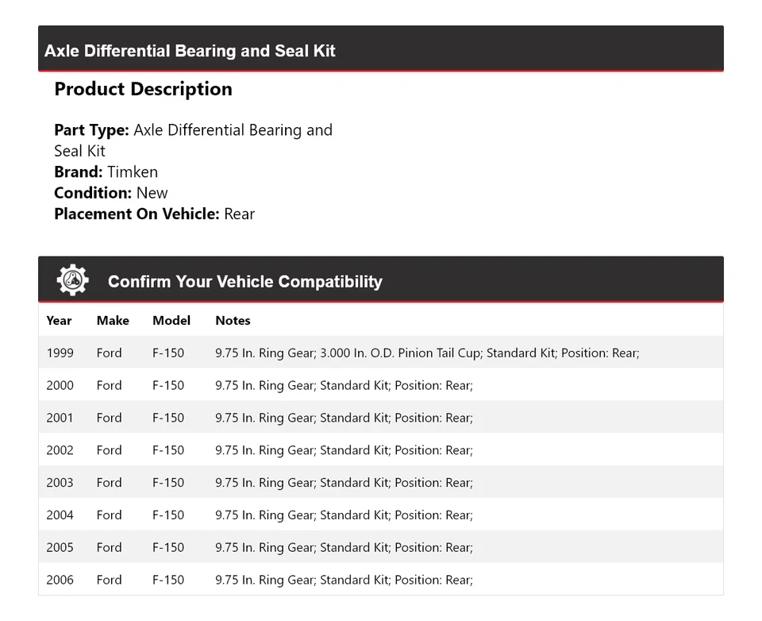This screenshot has width=762, height=621.
Task: Click the Condition: New line
Action: point(111,193)
